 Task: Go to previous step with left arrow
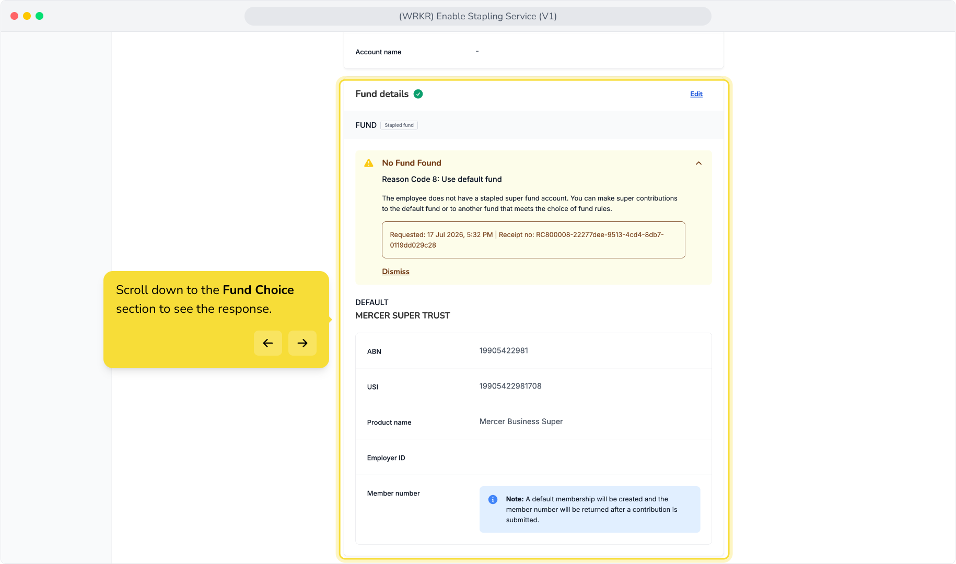point(268,343)
